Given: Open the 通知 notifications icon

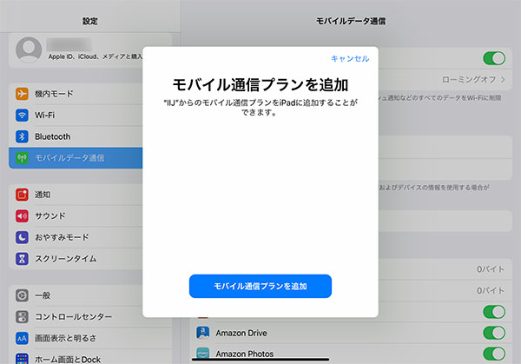Looking at the screenshot, I should point(22,195).
